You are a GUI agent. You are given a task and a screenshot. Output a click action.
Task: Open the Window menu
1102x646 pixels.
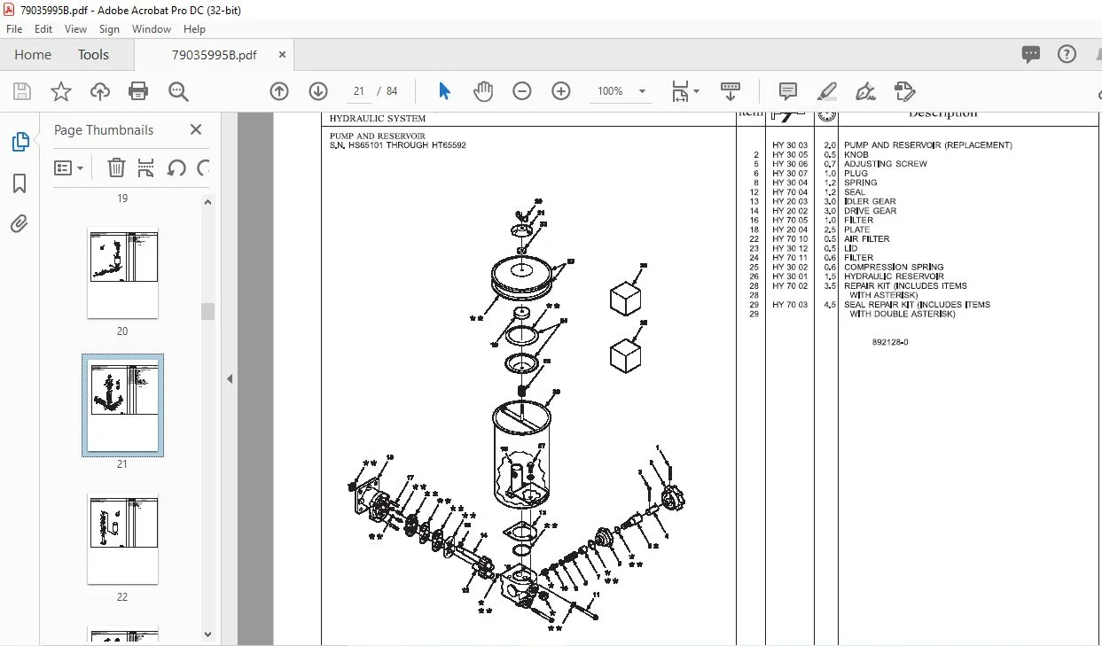pyautogui.click(x=152, y=29)
